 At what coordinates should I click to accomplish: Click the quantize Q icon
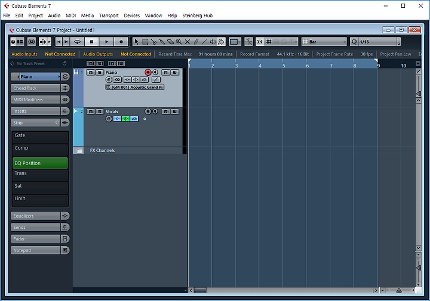click(x=354, y=42)
